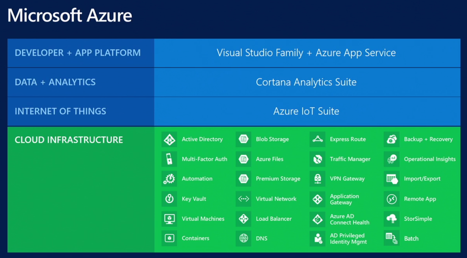Select the Virtual Network icon
Screen dimensions: 467x258
pyautogui.click(x=244, y=199)
